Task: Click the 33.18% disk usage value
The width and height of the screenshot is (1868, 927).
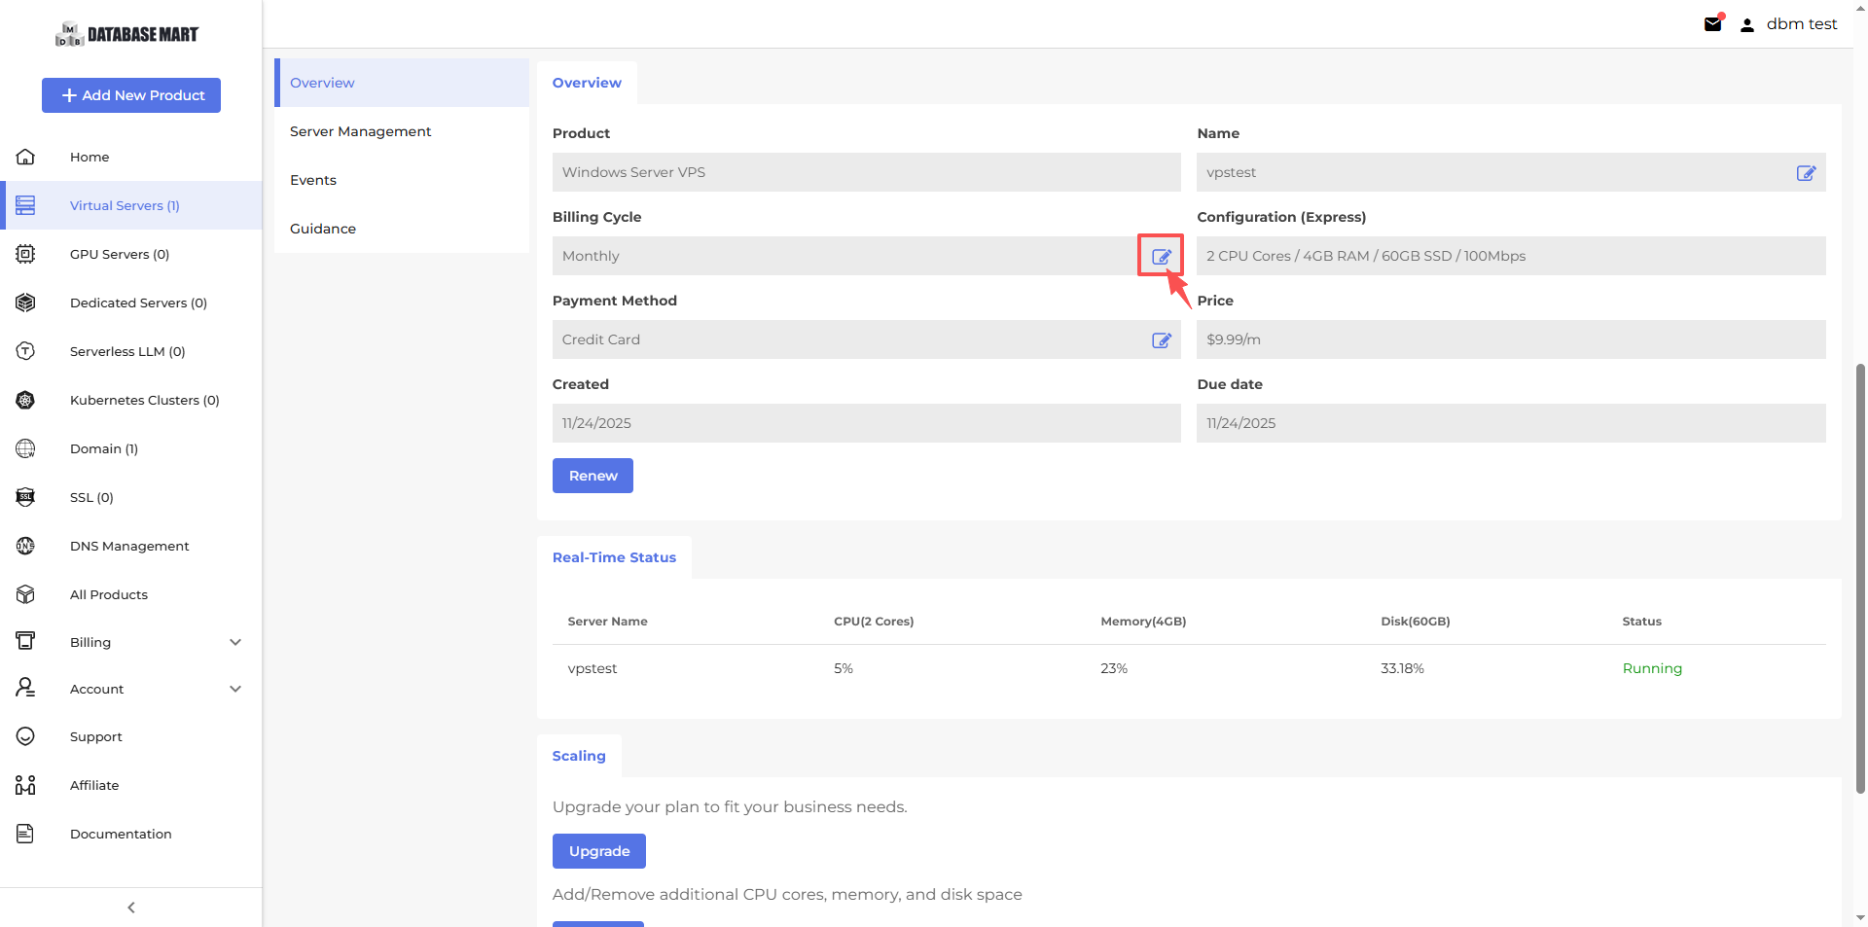Action: point(1402,668)
